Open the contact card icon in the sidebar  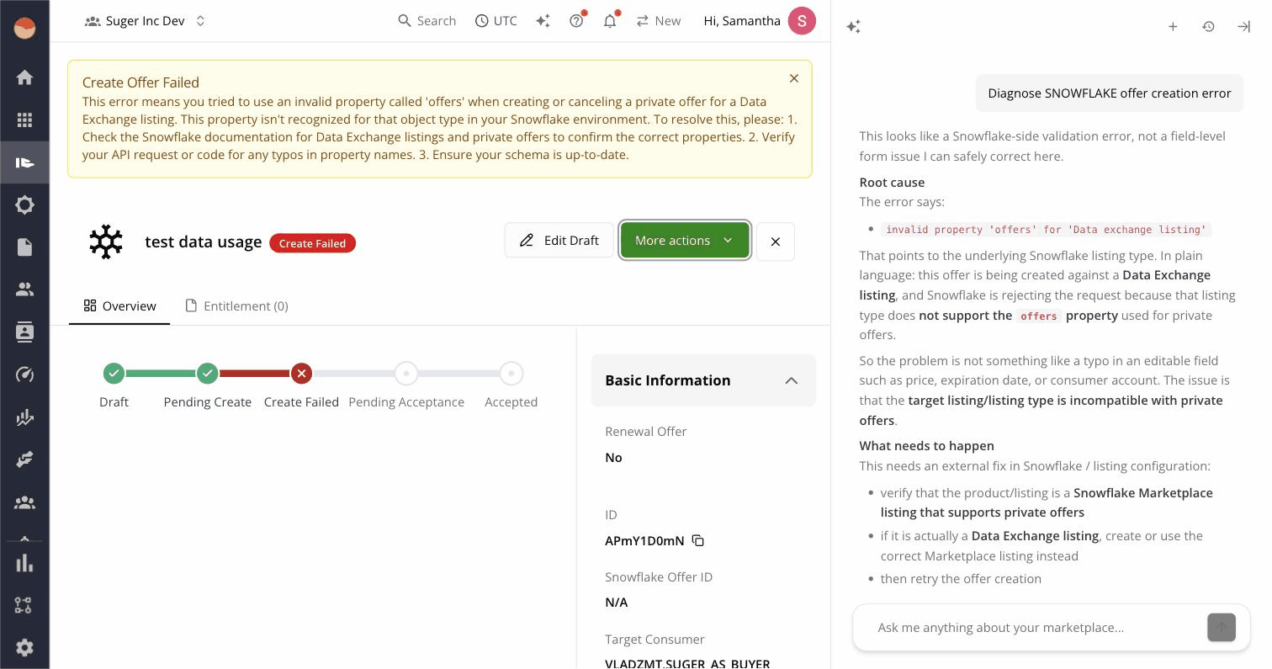[x=24, y=332]
